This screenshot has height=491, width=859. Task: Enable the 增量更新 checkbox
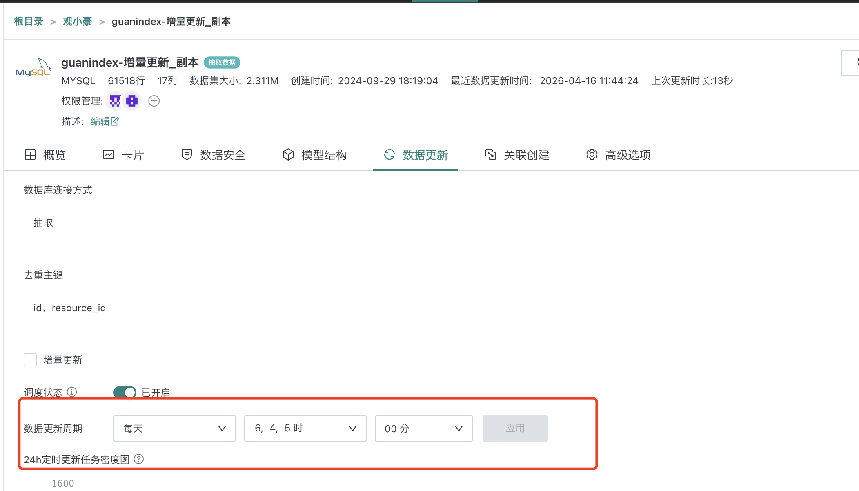[x=30, y=360]
